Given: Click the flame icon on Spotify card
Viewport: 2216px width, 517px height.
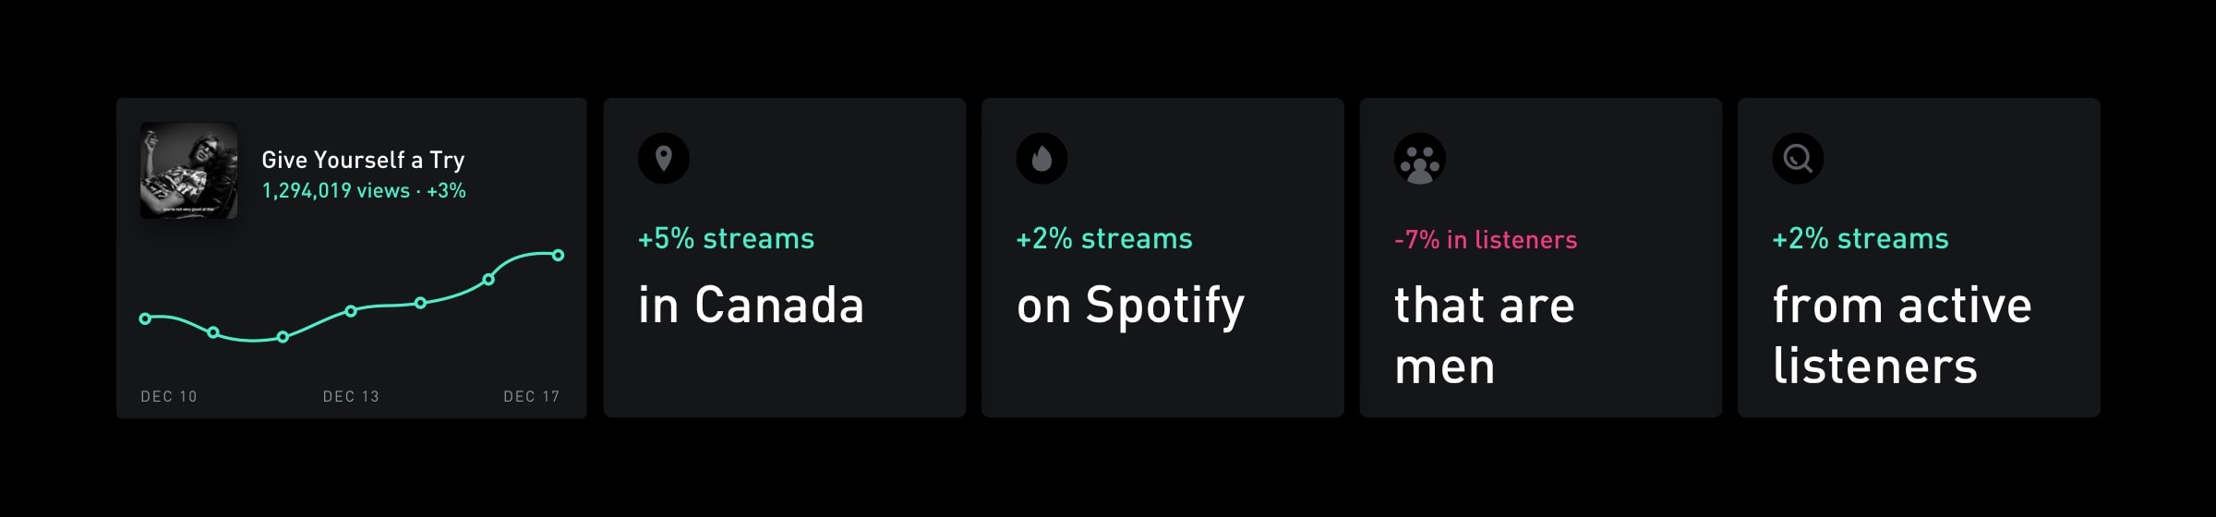Looking at the screenshot, I should (x=1042, y=159).
